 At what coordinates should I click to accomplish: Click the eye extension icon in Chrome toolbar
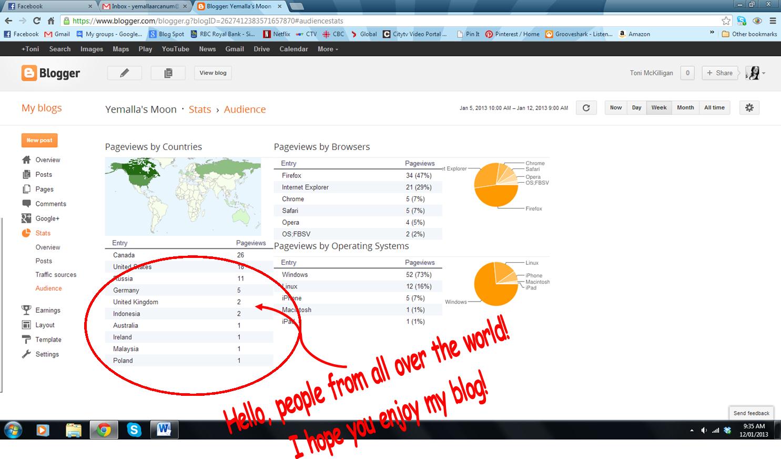pos(757,21)
